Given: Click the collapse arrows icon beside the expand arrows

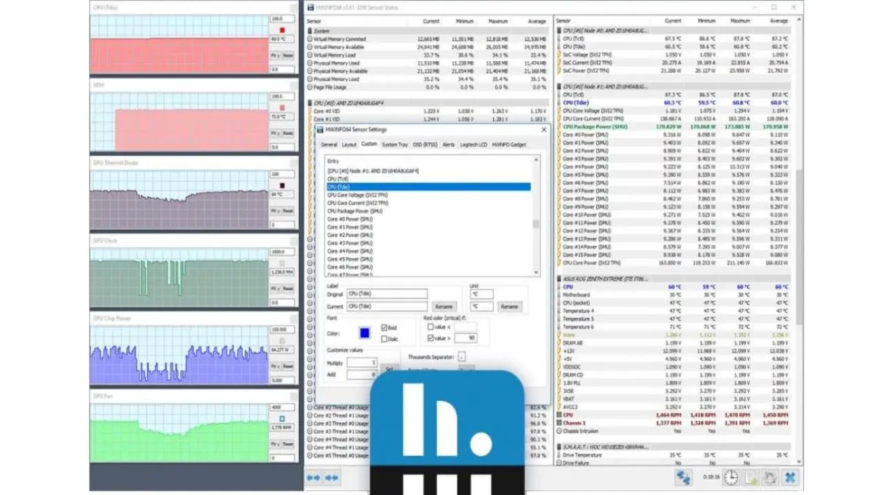Looking at the screenshot, I should [331, 477].
